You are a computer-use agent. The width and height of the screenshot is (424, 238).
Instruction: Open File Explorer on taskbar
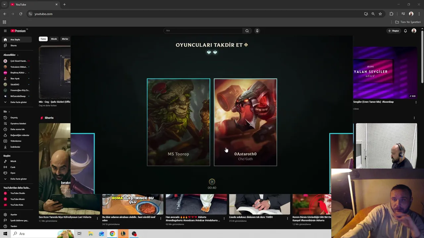(x=90, y=234)
